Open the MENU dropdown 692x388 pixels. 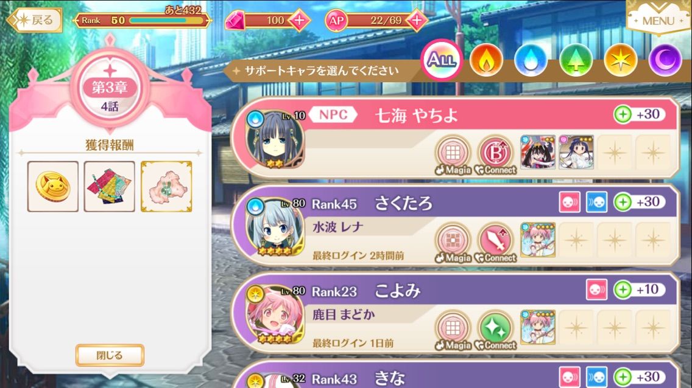tap(658, 17)
